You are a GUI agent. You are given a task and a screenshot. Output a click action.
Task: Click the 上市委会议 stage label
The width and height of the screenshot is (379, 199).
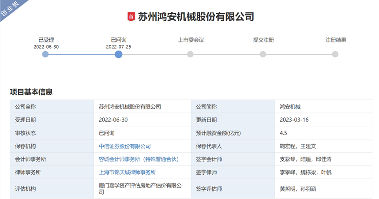click(x=191, y=40)
